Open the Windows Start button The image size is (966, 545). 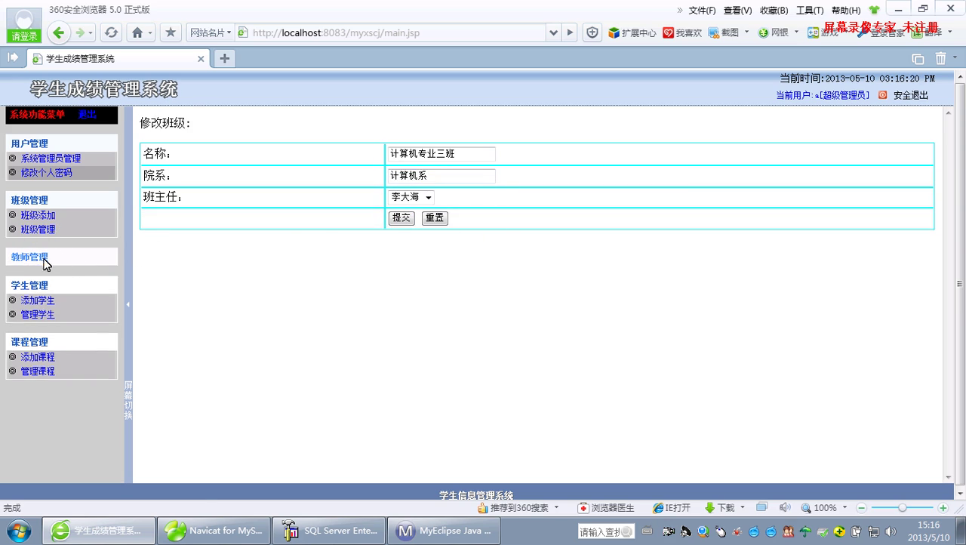(x=18, y=531)
